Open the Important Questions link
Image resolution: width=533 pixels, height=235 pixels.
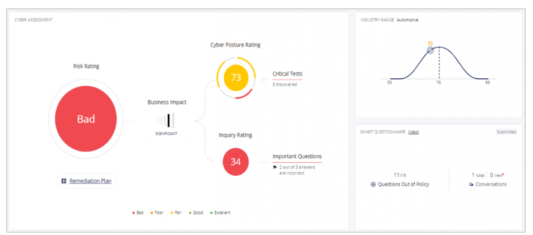297,157
